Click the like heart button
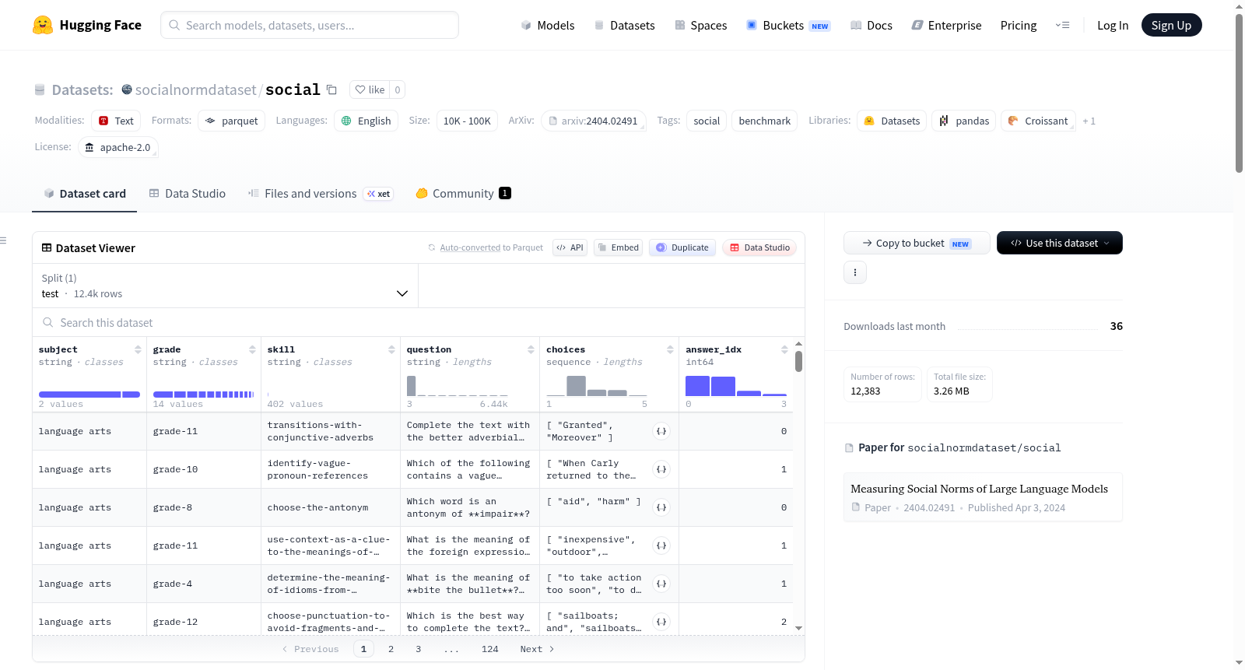Viewport: 1245px width, 670px height. click(370, 89)
